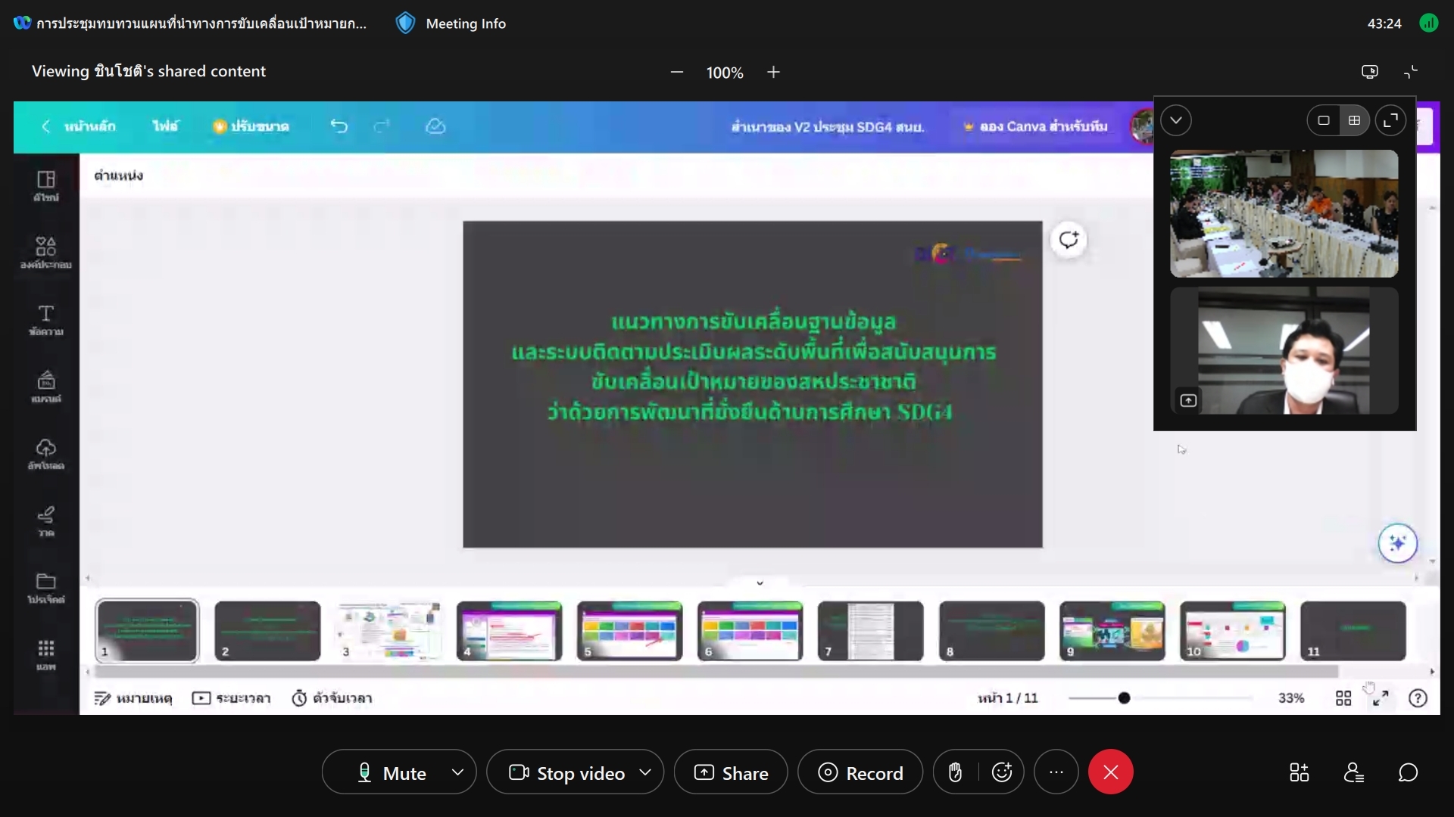1454x817 pixels.
Task: Open the chat panel
Action: click(1408, 772)
